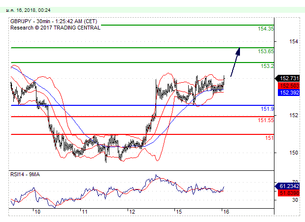
Task: Select the 151.55 red support label
Action: tap(266, 120)
